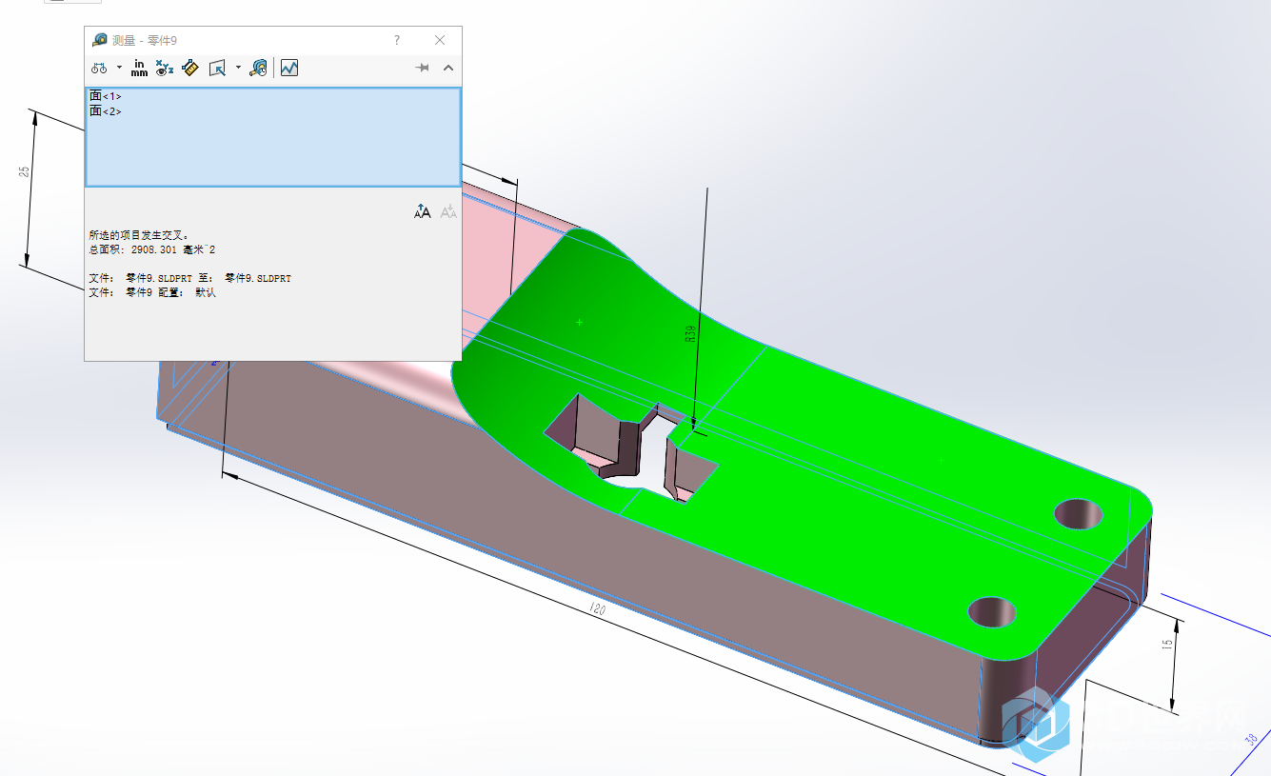
Task: Click the R39 radius dimension
Action: [x=690, y=334]
